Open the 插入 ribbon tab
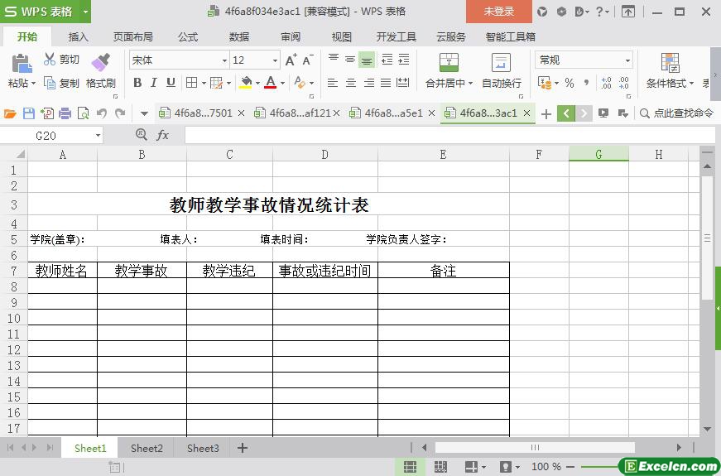 click(78, 36)
